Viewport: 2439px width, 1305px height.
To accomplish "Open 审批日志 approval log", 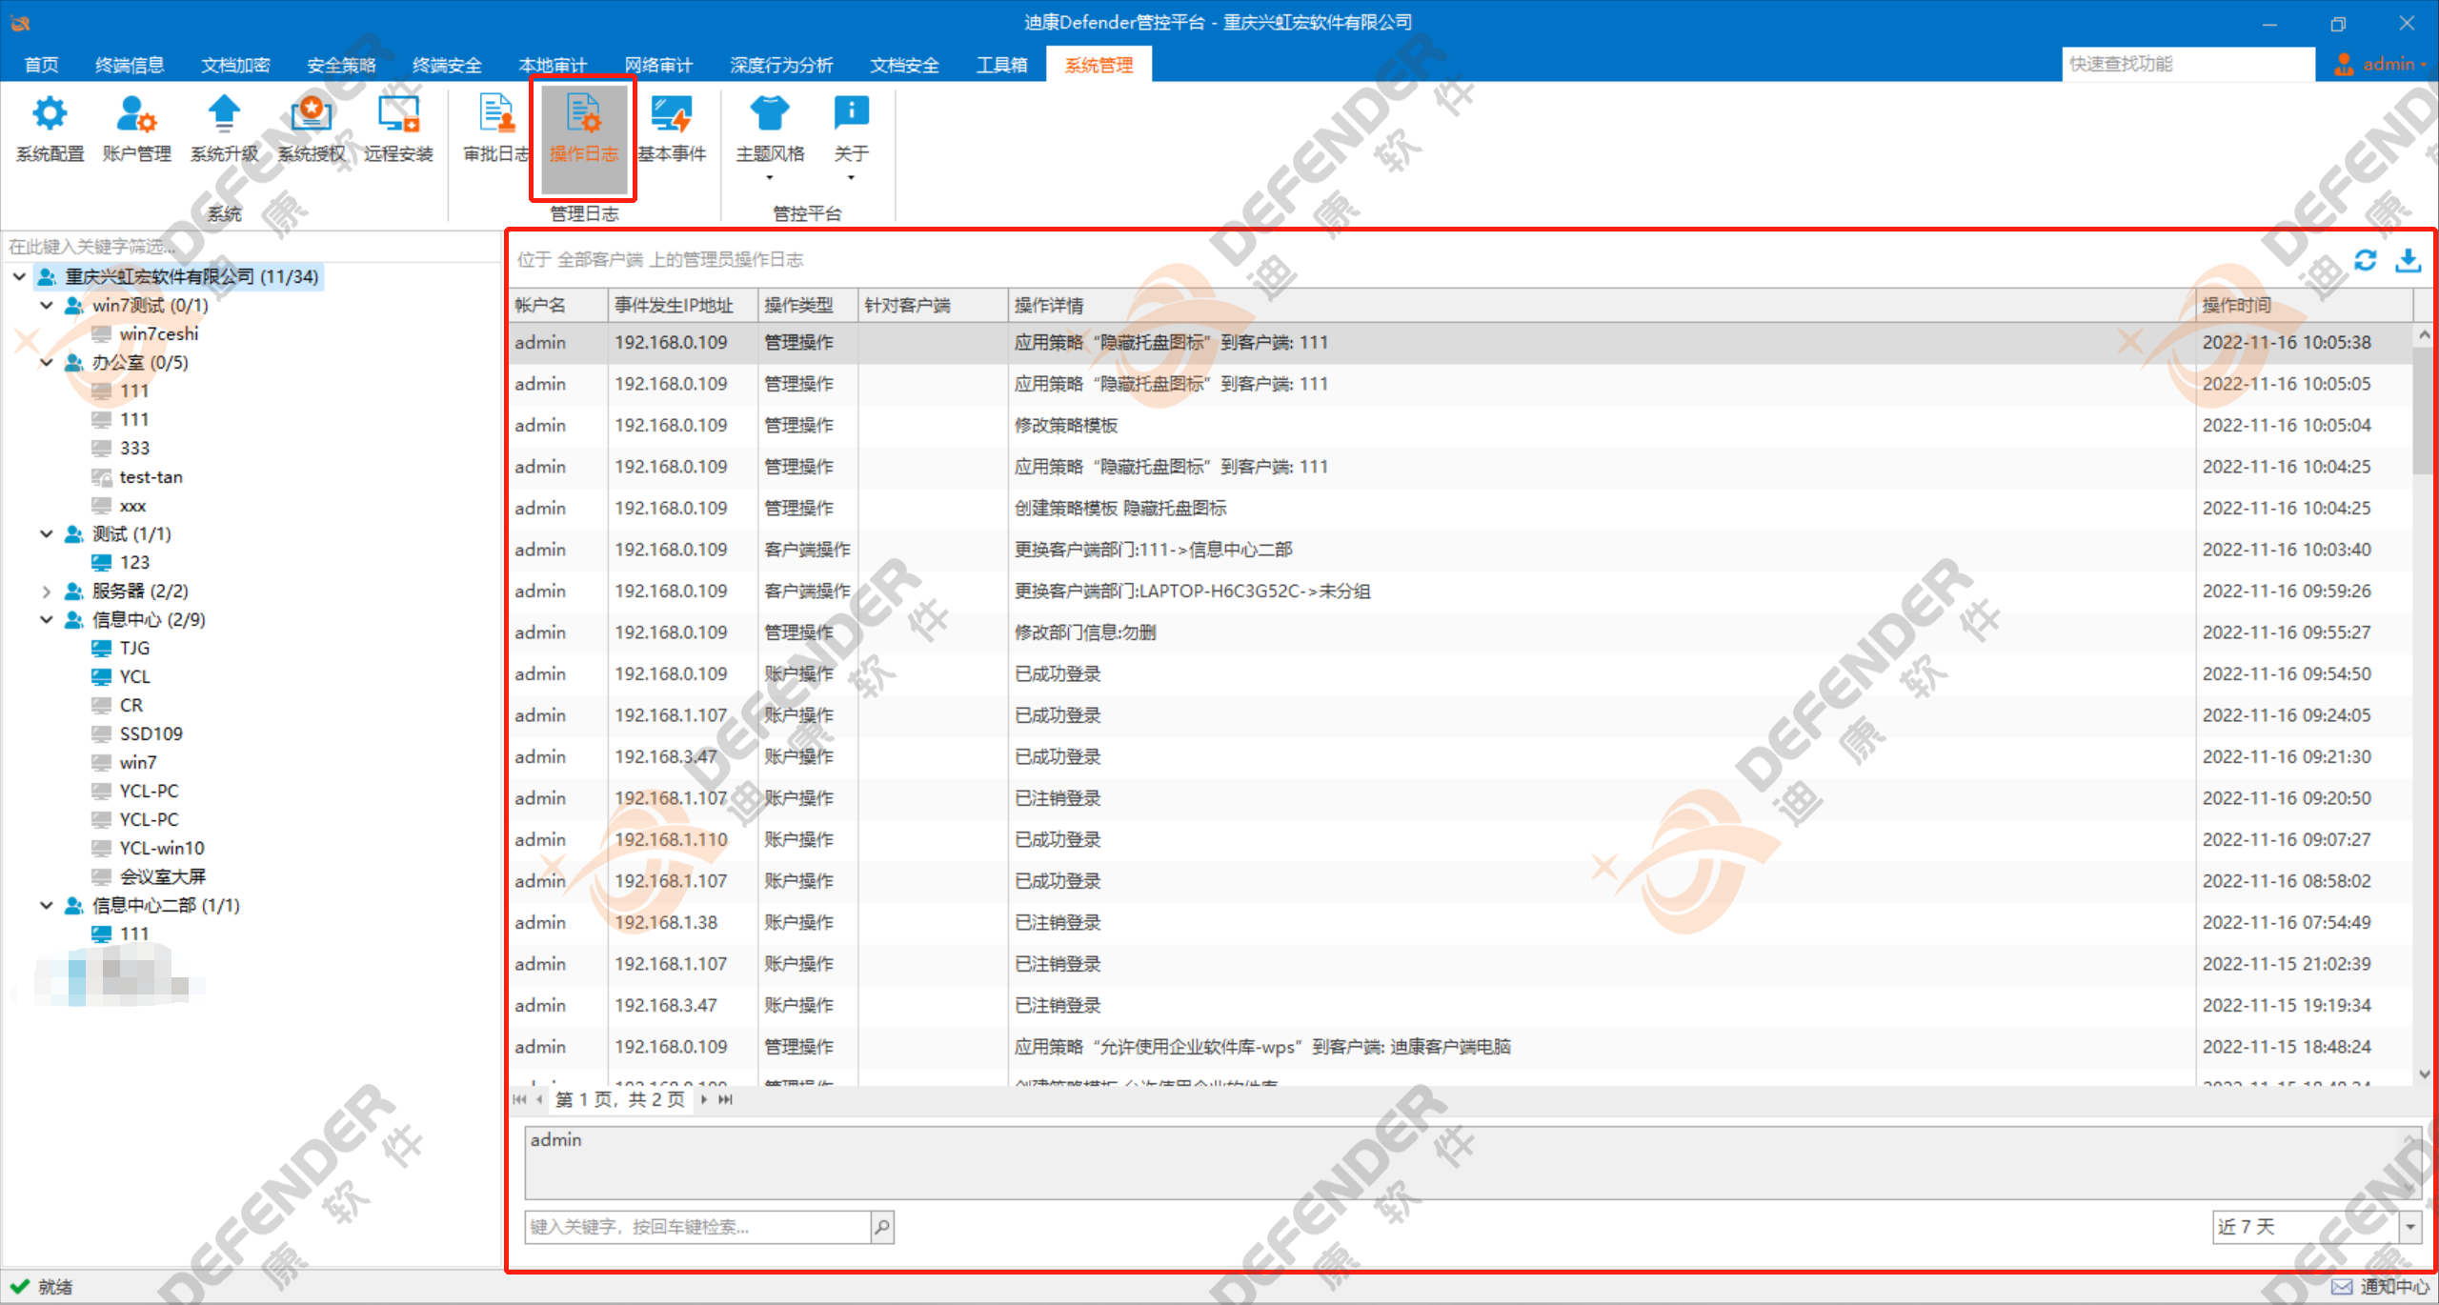I will [495, 130].
